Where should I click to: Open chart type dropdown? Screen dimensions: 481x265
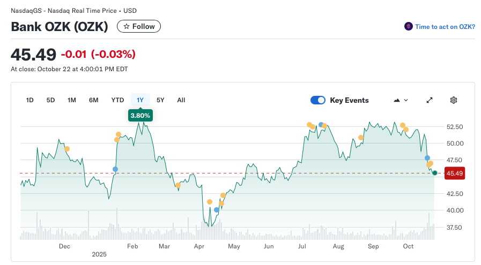tap(401, 100)
